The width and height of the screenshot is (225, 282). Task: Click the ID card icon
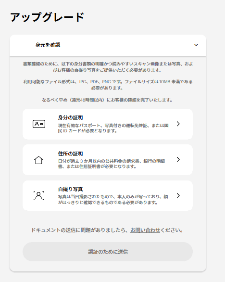click(x=39, y=124)
